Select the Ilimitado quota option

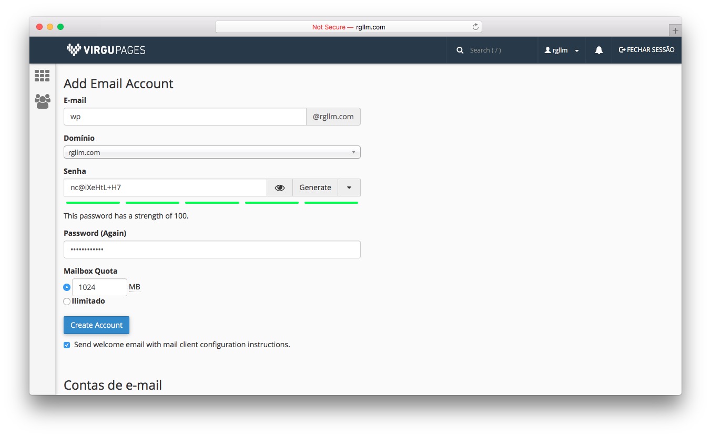tap(67, 301)
